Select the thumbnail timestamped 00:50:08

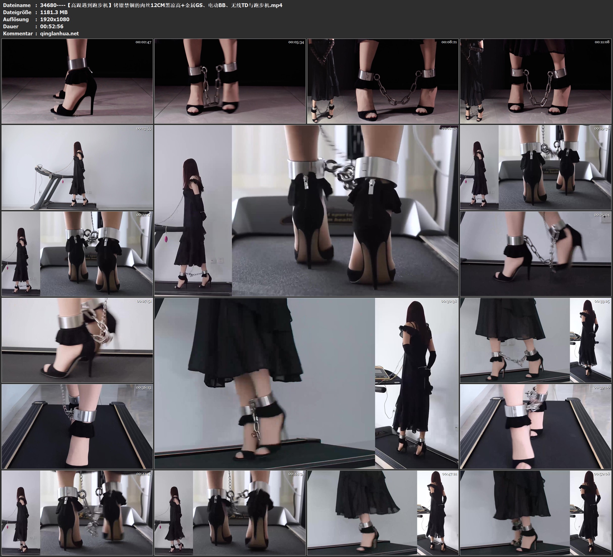[x=535, y=513]
